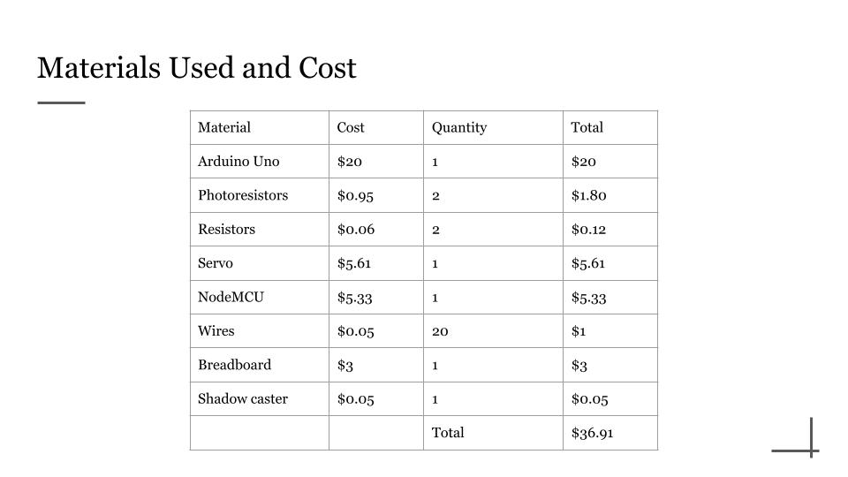
Task: Click the Resistors row label
Action: click(260, 230)
